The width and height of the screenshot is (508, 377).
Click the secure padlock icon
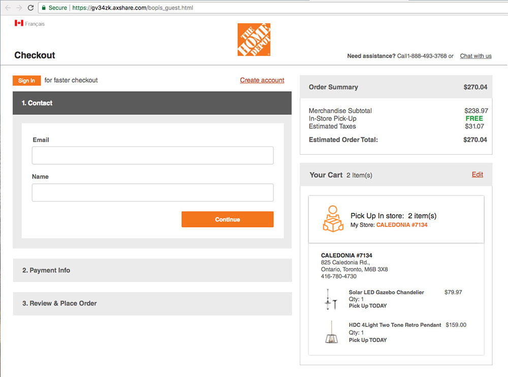(x=44, y=8)
